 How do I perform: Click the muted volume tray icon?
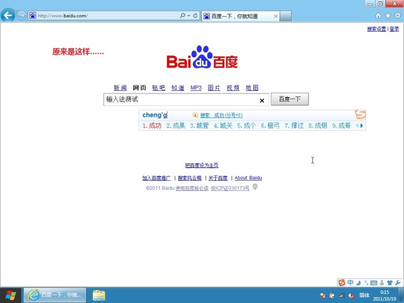click(351, 296)
